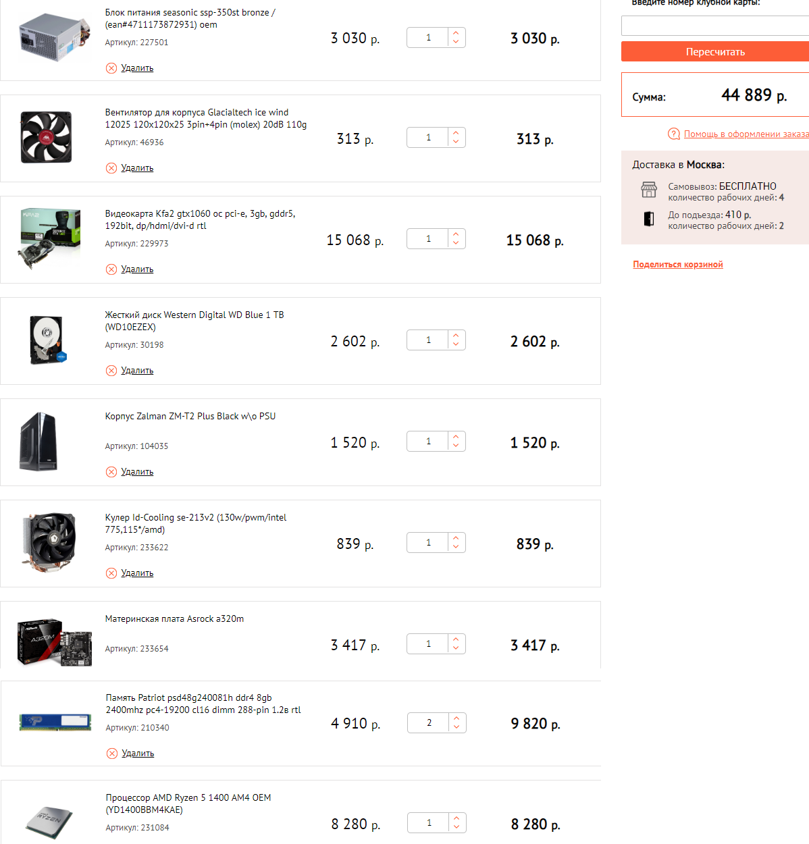Click the delete icon for Id-Cooling cooler

pos(111,573)
